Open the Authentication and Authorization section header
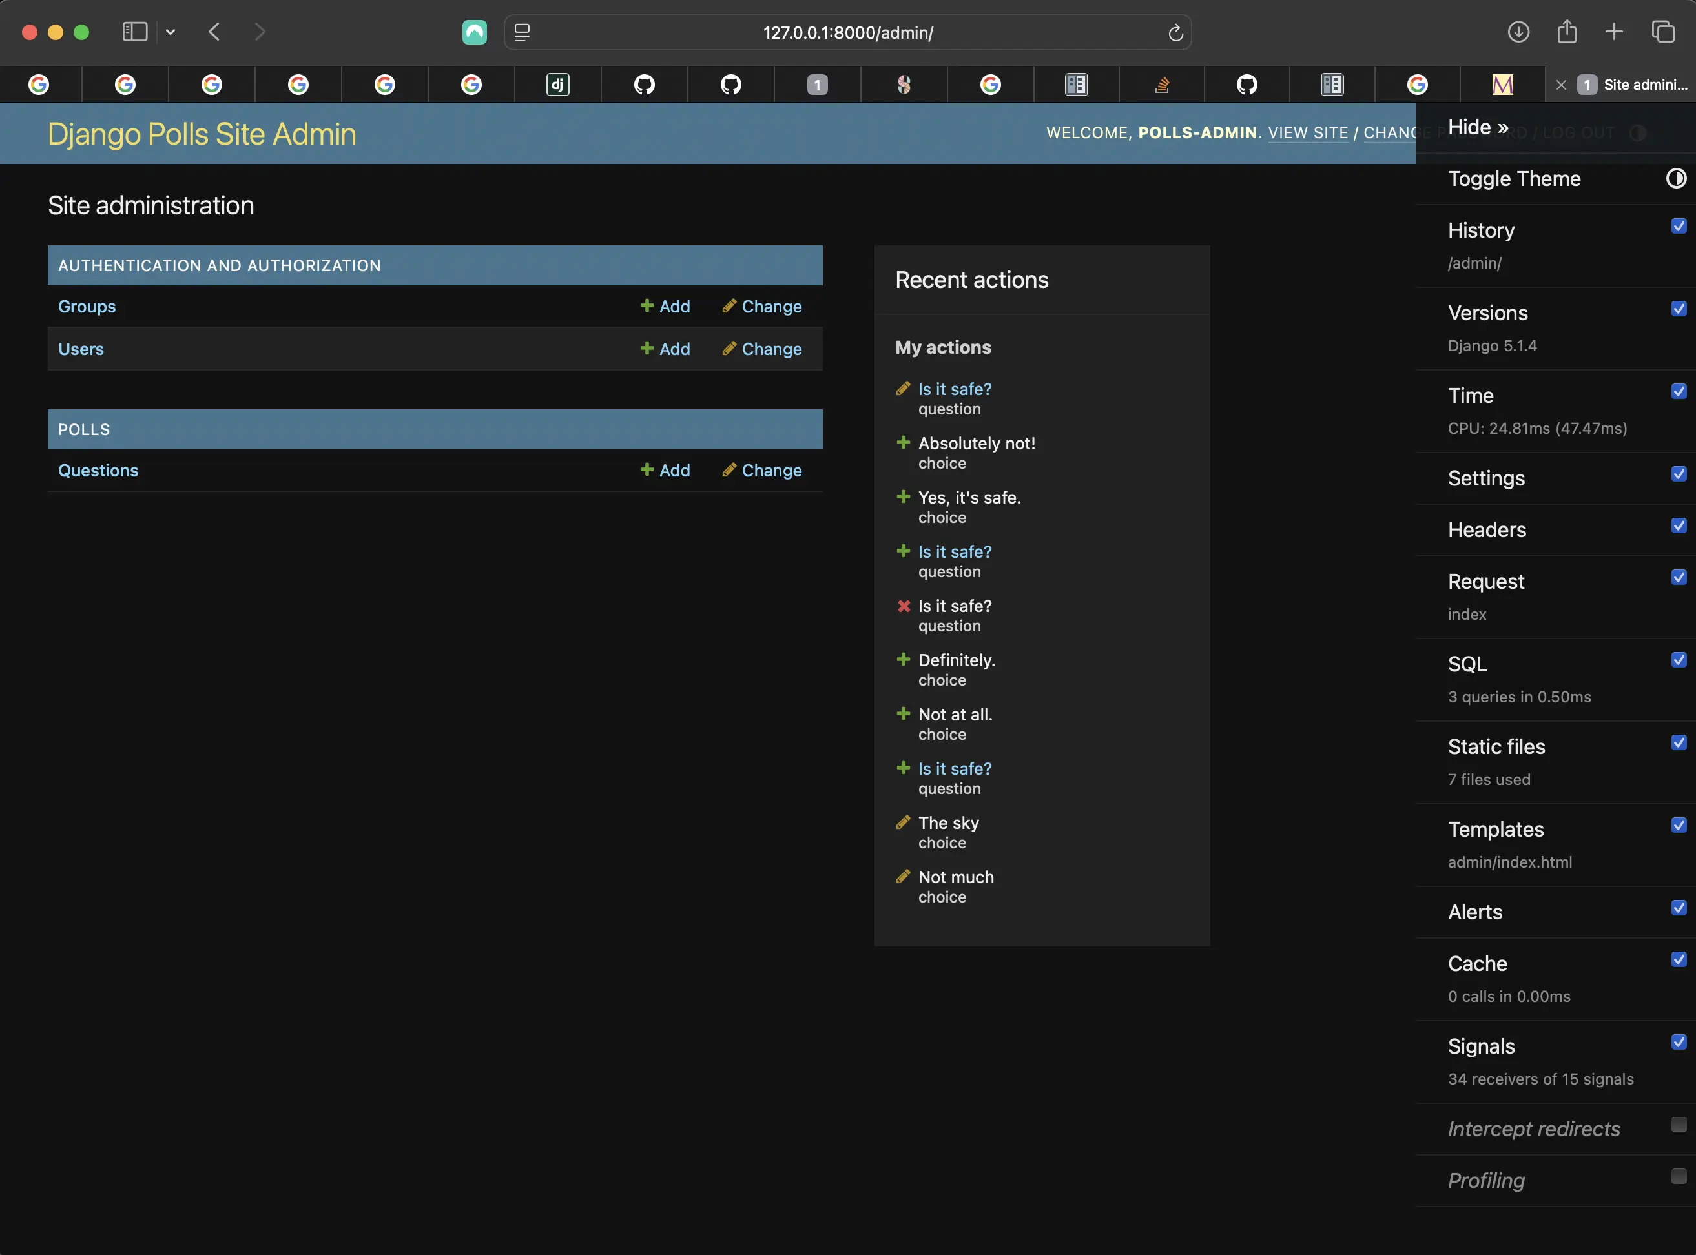Viewport: 1696px width, 1255px height. point(220,265)
